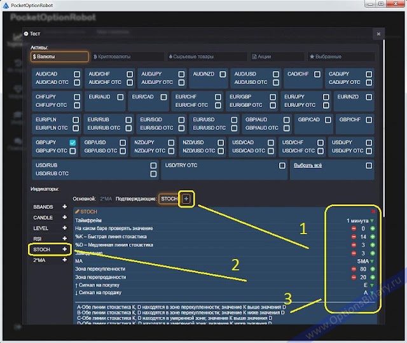
Task: Add the CANDLE indicator with its plus icon
Action: click(x=65, y=218)
